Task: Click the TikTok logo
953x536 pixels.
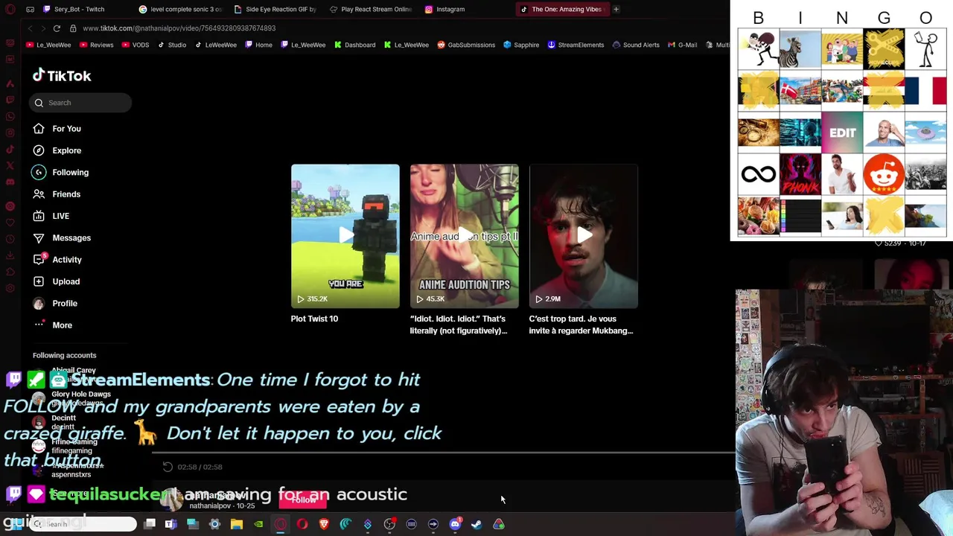Action: (x=62, y=75)
